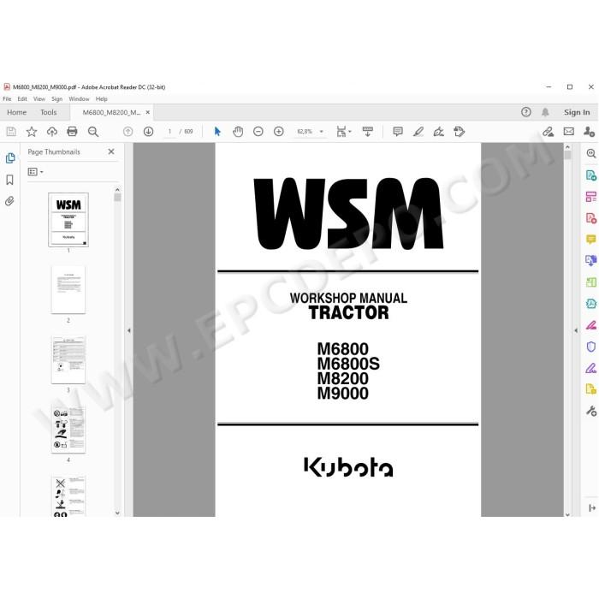The width and height of the screenshot is (599, 599).
Task: Open the share with others person icon
Action: [589, 132]
